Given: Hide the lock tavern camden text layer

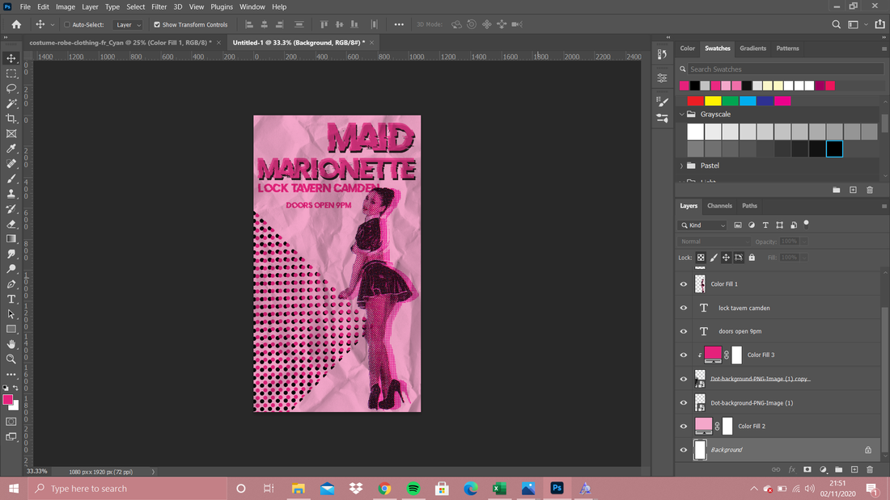Looking at the screenshot, I should tap(684, 308).
